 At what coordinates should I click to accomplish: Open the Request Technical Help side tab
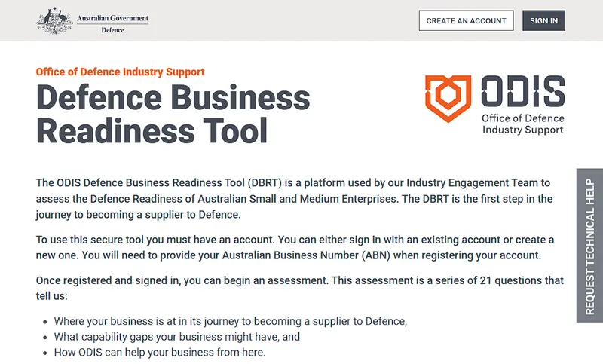click(589, 245)
